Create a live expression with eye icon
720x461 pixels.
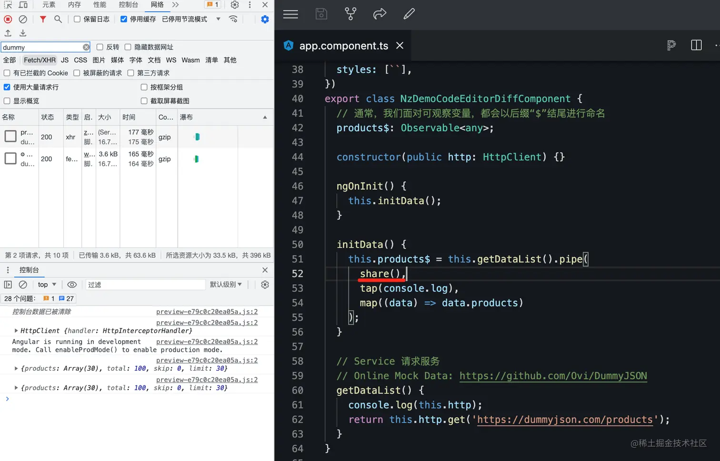(x=72, y=285)
